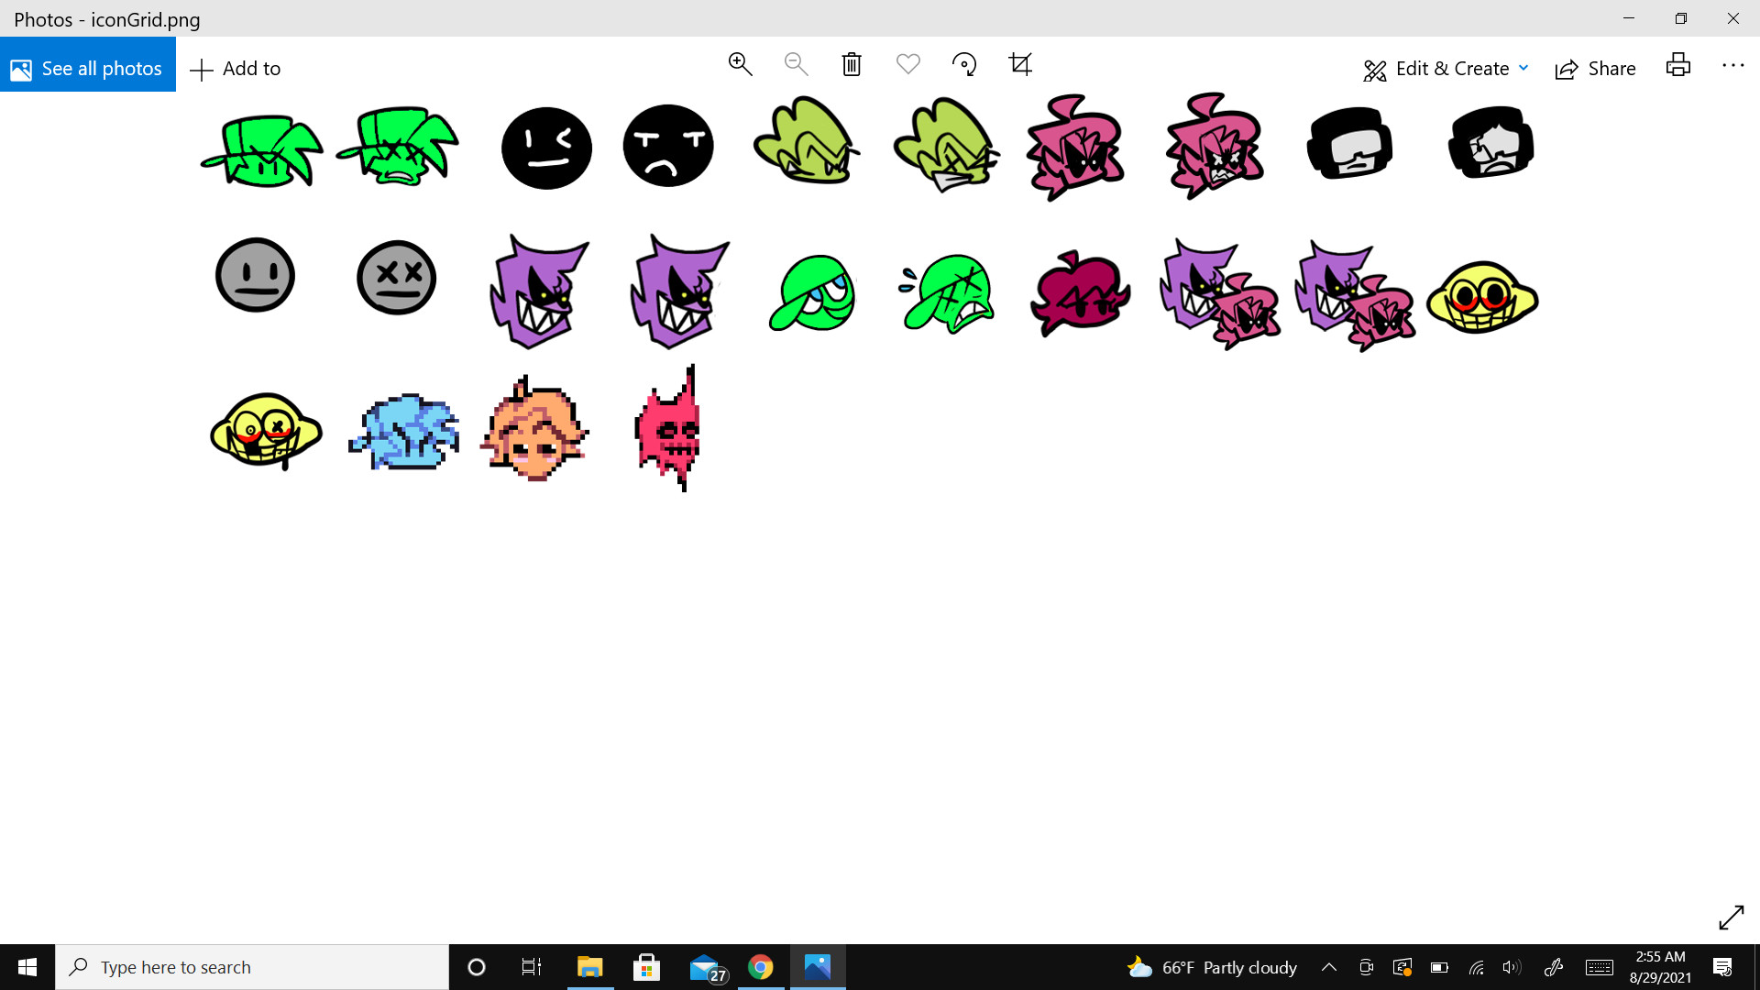Rotate the image using rotate icon
This screenshot has width=1760, height=990.
964,64
